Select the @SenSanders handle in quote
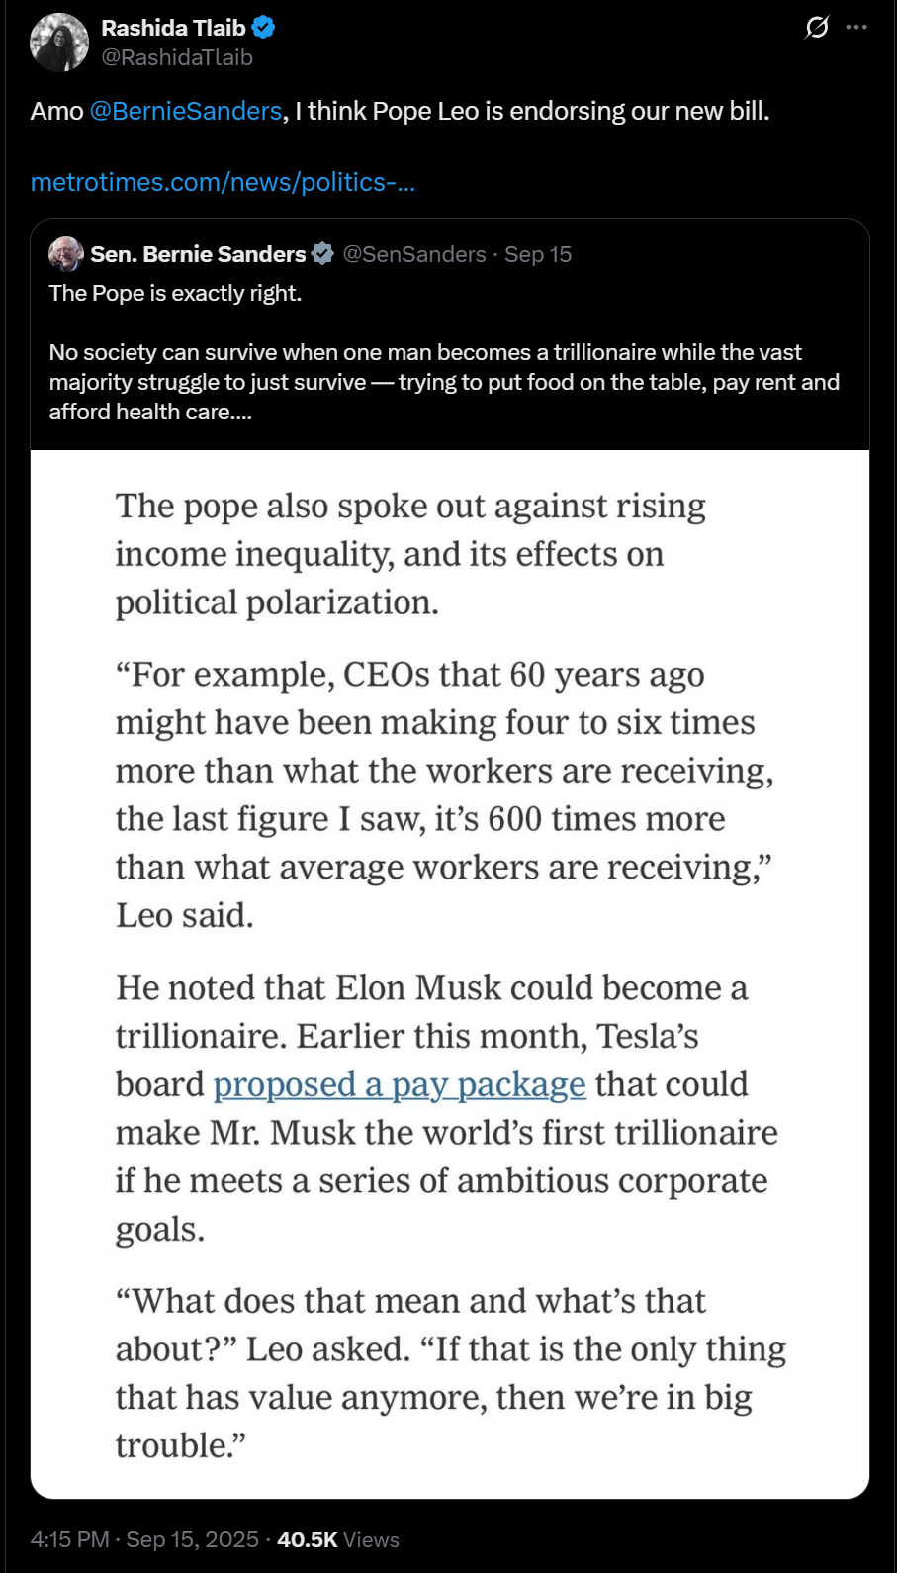 coord(414,254)
